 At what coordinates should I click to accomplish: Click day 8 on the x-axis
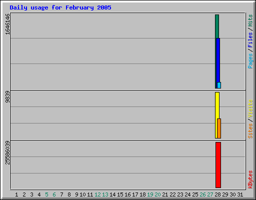69,194
